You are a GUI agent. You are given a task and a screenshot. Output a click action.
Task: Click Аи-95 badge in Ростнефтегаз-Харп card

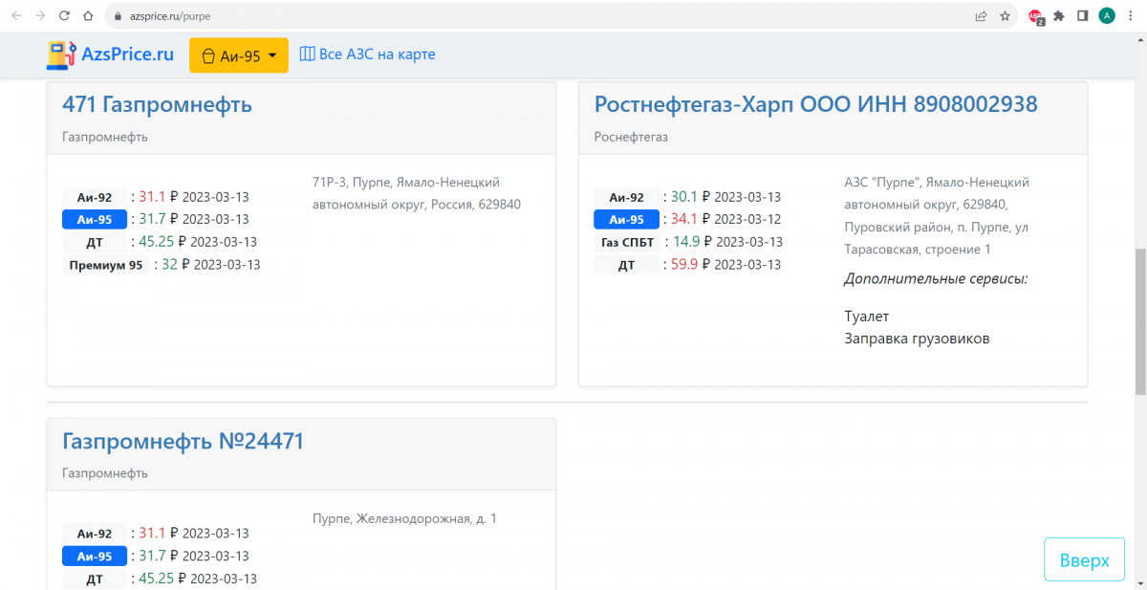(627, 219)
